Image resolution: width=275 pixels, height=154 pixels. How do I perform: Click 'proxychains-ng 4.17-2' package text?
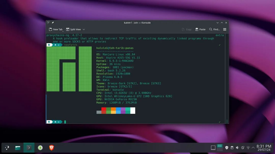[x=64, y=35]
